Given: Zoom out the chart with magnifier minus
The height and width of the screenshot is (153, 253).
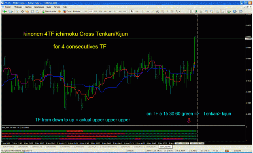Looking at the screenshot, I should tap(212, 11).
